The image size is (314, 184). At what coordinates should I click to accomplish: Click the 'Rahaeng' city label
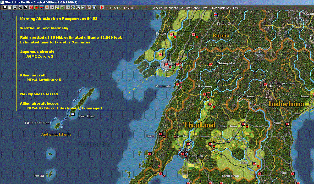[x=205, y=86]
